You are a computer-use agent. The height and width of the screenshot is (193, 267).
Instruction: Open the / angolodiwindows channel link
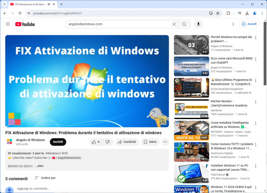(x=66, y=158)
